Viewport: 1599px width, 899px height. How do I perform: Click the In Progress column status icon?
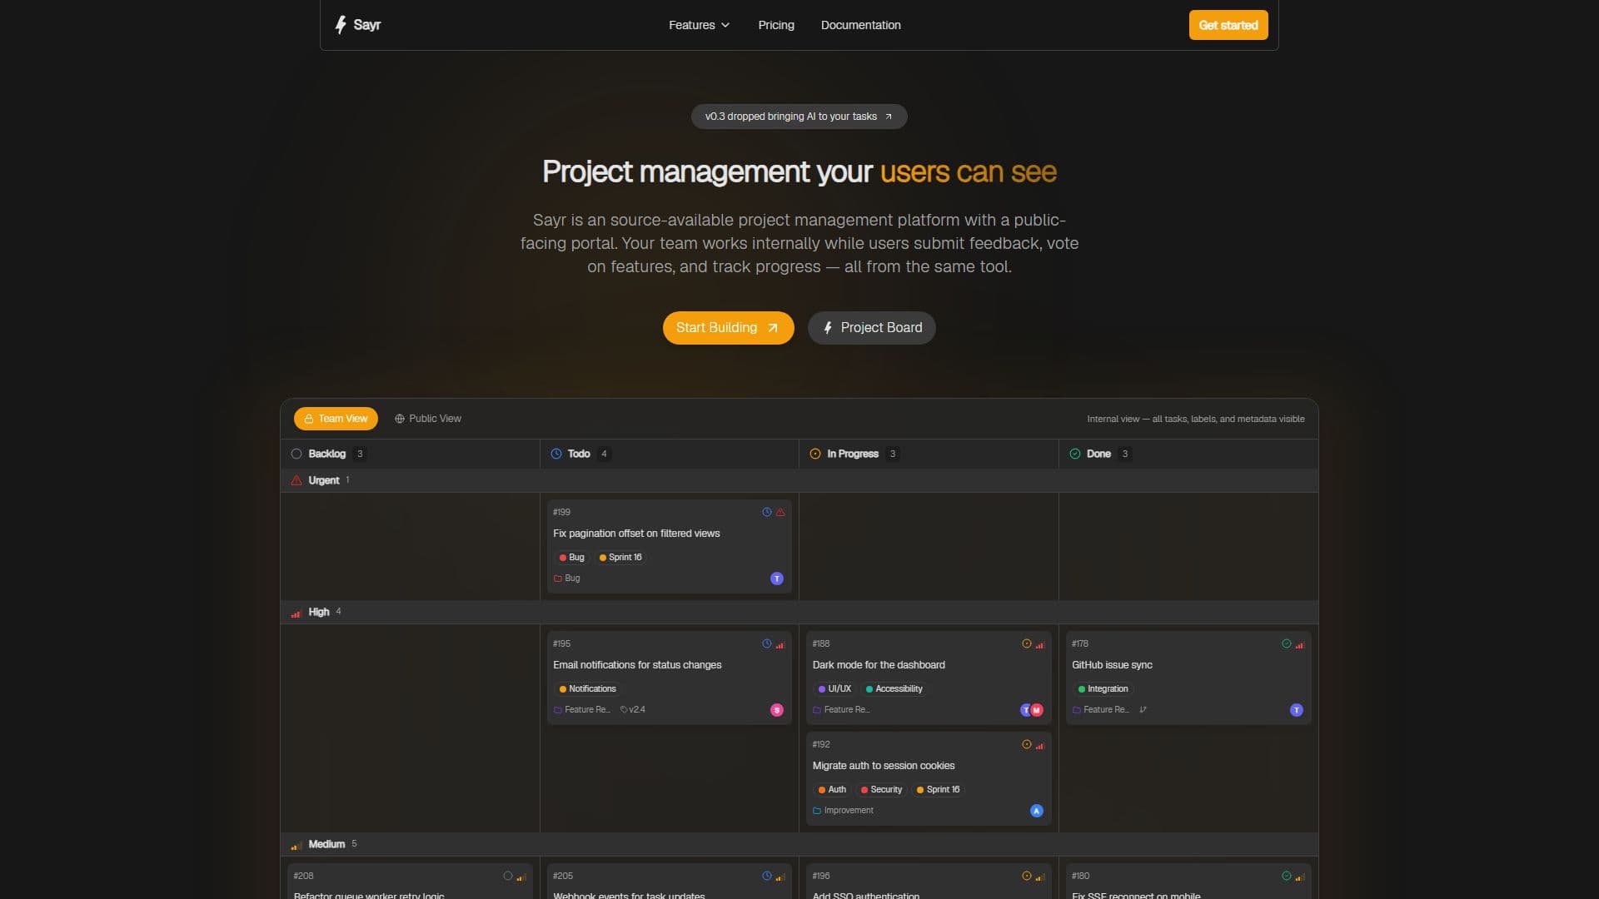(815, 454)
